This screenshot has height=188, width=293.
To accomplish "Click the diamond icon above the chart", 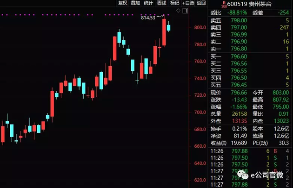I will (178, 11).
